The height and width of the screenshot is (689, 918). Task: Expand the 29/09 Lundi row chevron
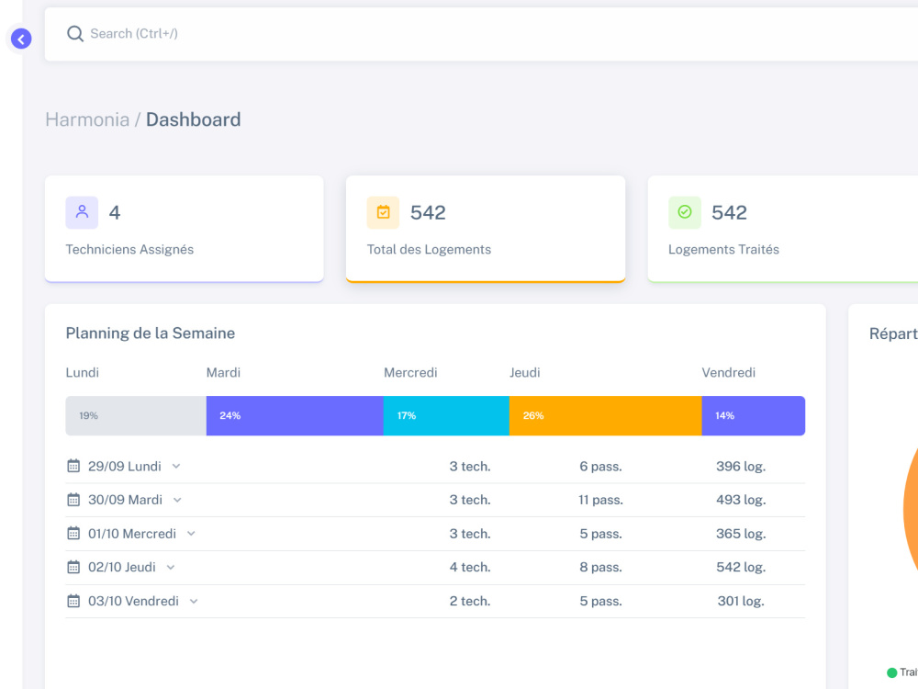coord(176,467)
